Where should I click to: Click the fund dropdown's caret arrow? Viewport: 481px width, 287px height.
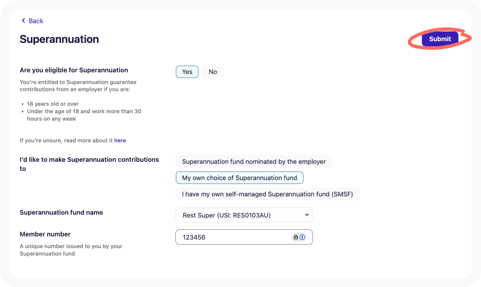click(306, 215)
